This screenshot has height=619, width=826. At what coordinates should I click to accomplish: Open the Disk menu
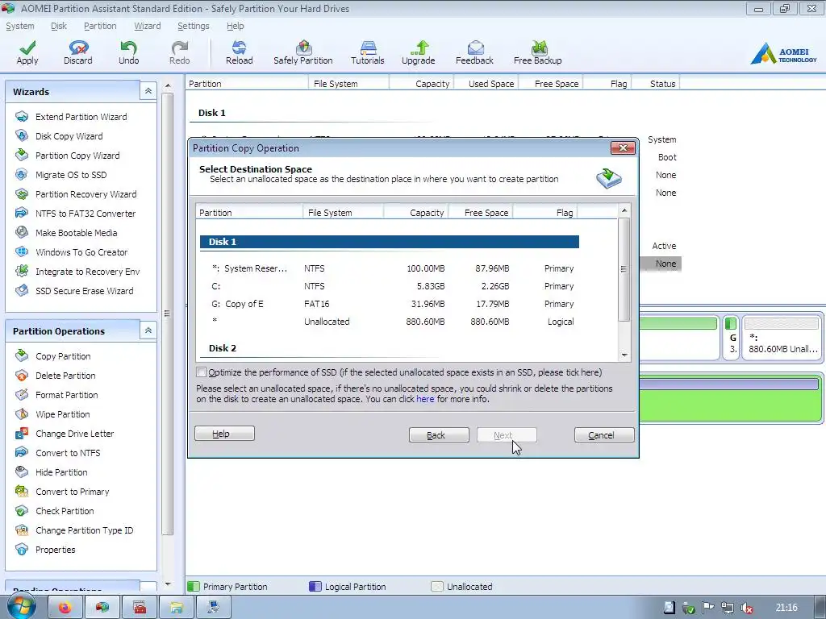click(x=58, y=26)
